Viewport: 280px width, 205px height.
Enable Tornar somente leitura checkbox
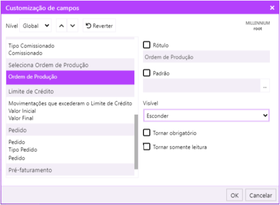[x=147, y=147]
